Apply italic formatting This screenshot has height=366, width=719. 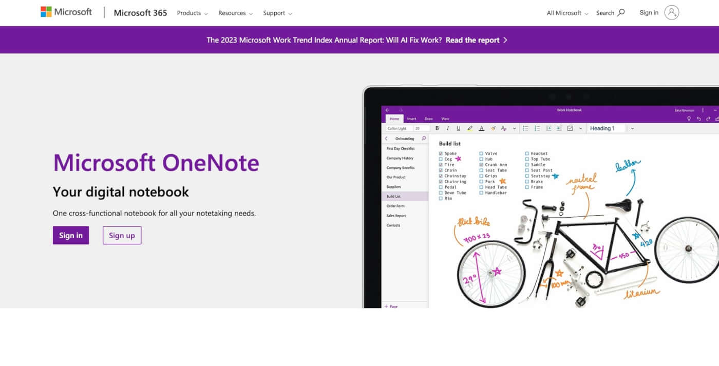[x=448, y=128]
